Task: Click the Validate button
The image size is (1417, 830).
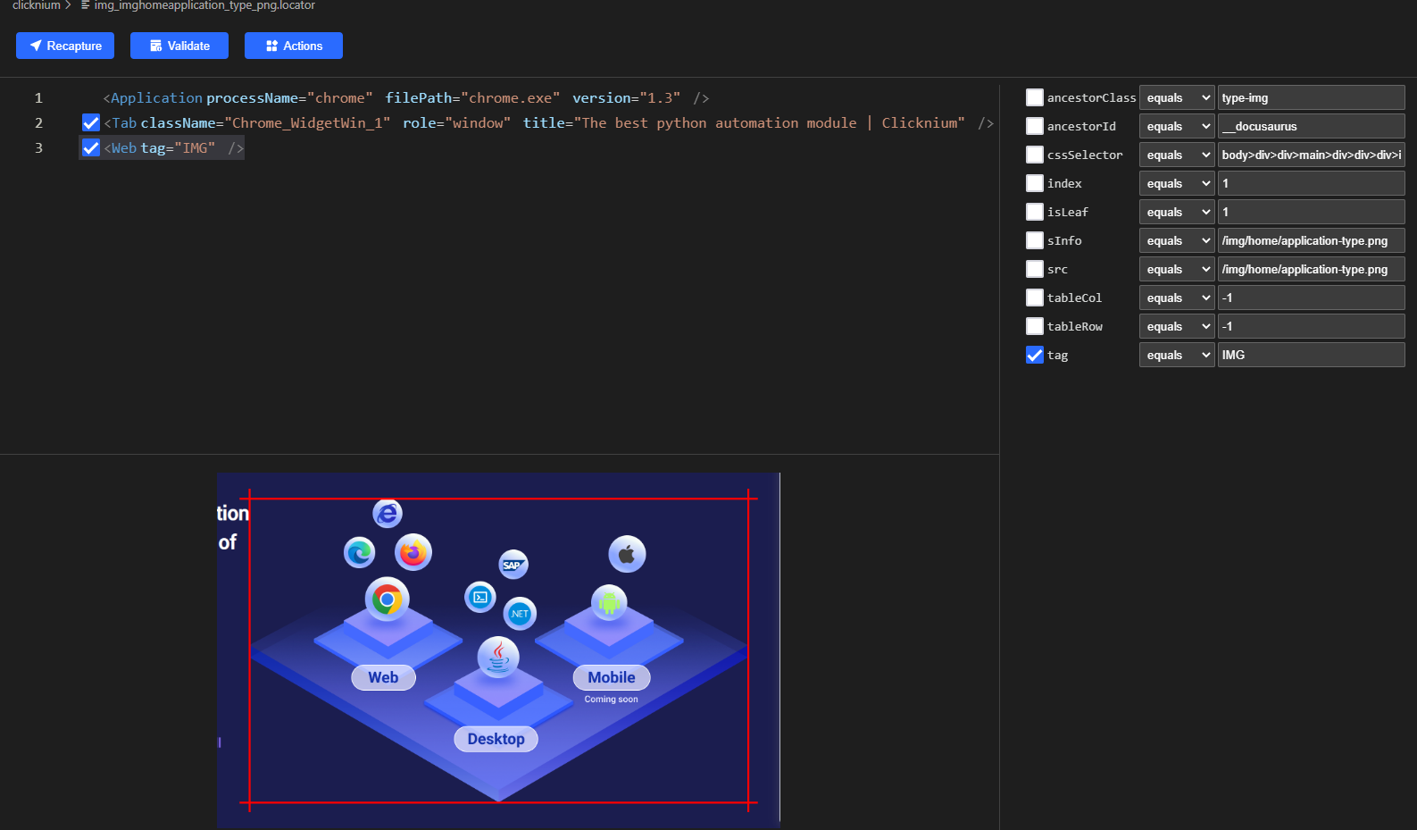Action: click(179, 46)
